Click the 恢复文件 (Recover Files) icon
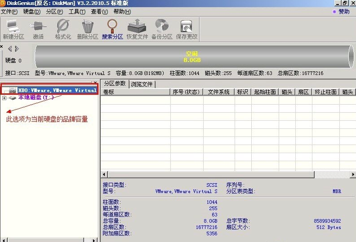 (137, 29)
